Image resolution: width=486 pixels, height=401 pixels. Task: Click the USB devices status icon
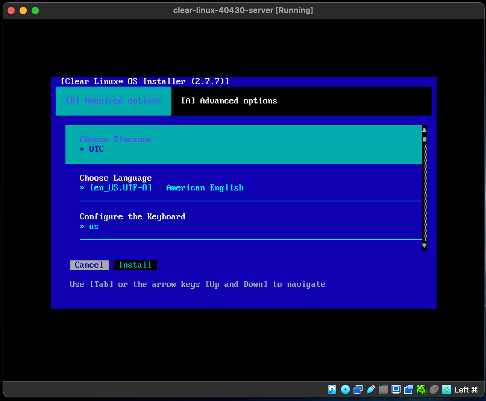click(370, 389)
